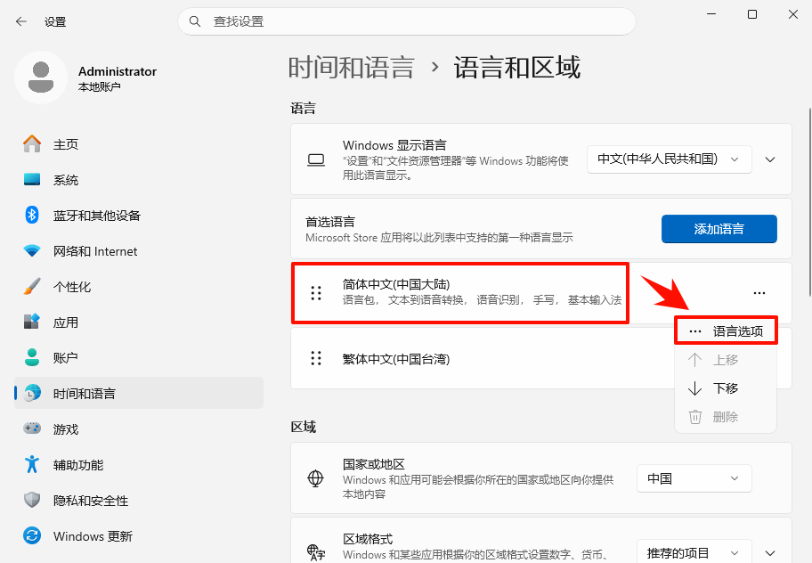The height and width of the screenshot is (563, 812).
Task: Click the language features line starting with 语言包
Action: 482,299
